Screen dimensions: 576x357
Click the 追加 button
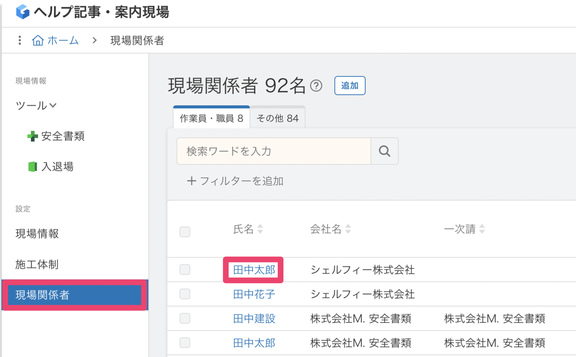pyautogui.click(x=350, y=85)
